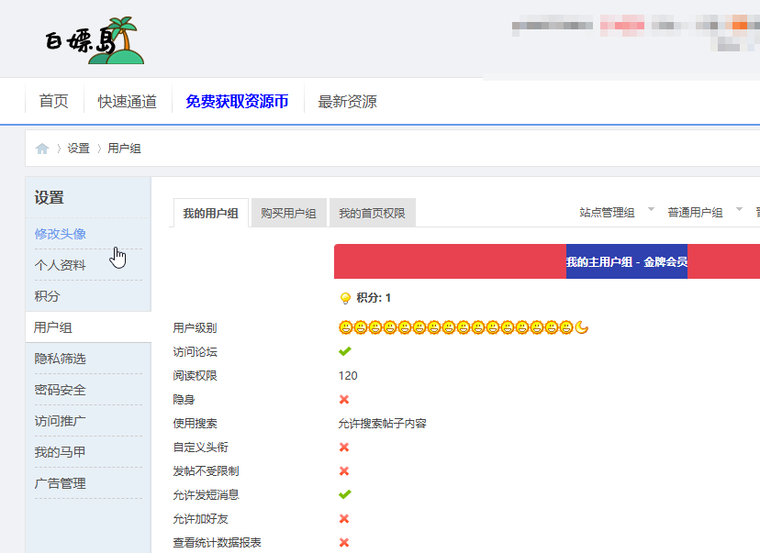Click the lightbulb icon beside 积分: 1
Viewport: 760px width, 553px height.
click(x=345, y=298)
